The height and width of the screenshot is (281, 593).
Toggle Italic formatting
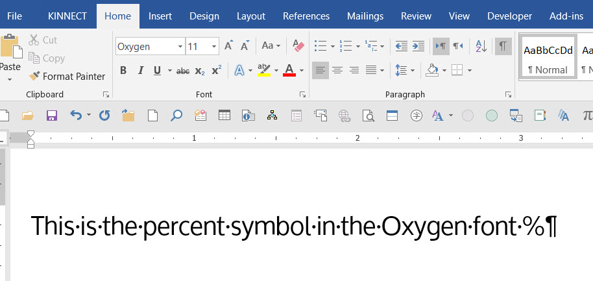point(141,70)
